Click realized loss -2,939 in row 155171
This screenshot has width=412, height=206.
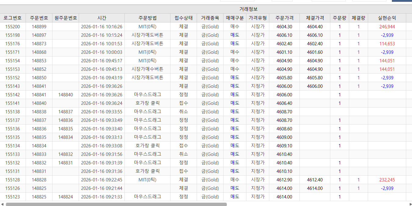[387, 52]
